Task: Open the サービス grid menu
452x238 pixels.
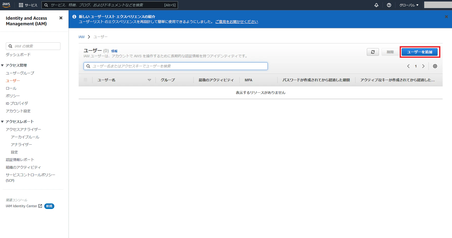Action: [x=28, y=5]
